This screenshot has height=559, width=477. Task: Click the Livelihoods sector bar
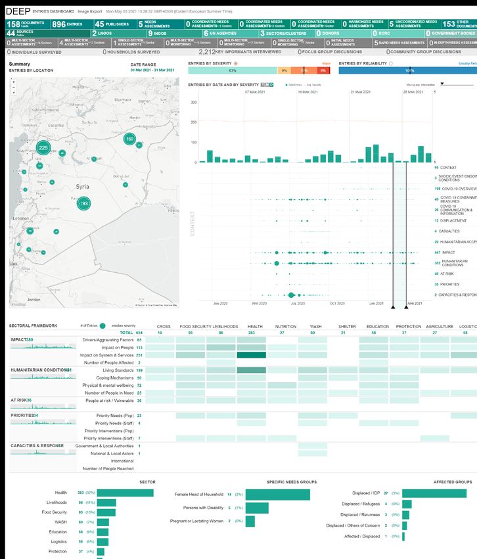coord(106,502)
